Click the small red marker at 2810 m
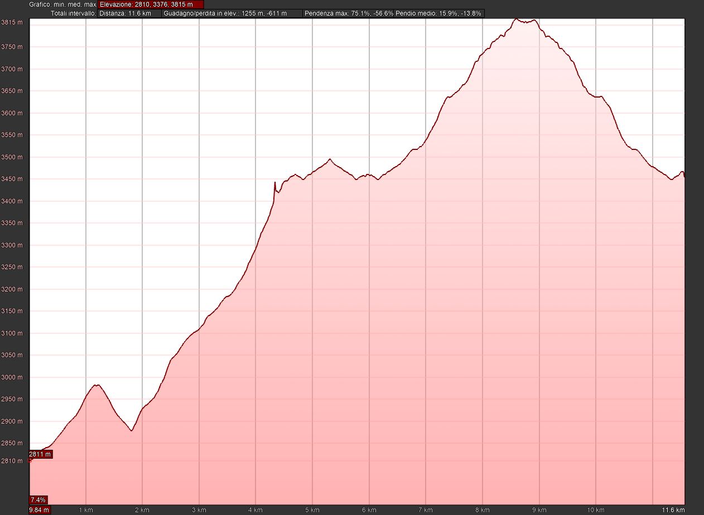Screen dimensions: 704x515 coord(30,460)
